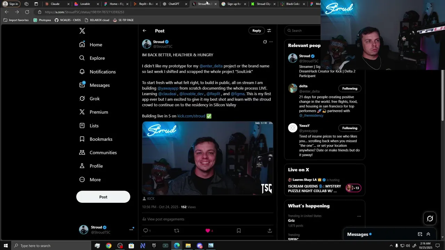This screenshot has height=250, width=445.
Task: Open account menu dots beside Stroud @StroudTSC
Action: (x=131, y=230)
